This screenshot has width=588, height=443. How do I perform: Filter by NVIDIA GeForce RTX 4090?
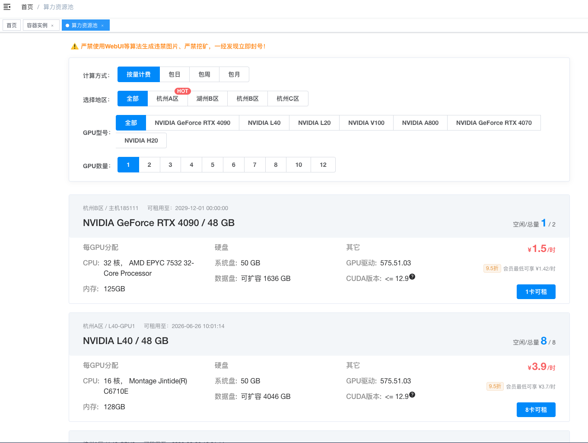click(193, 123)
